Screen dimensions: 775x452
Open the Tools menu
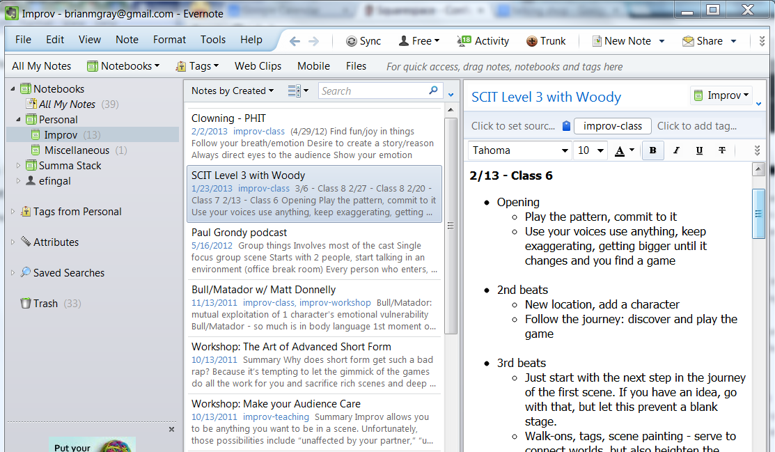[213, 40]
